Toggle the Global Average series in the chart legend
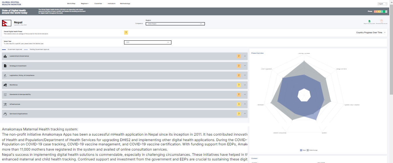 [312, 150]
